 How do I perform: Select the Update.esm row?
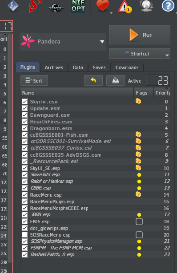95,108
